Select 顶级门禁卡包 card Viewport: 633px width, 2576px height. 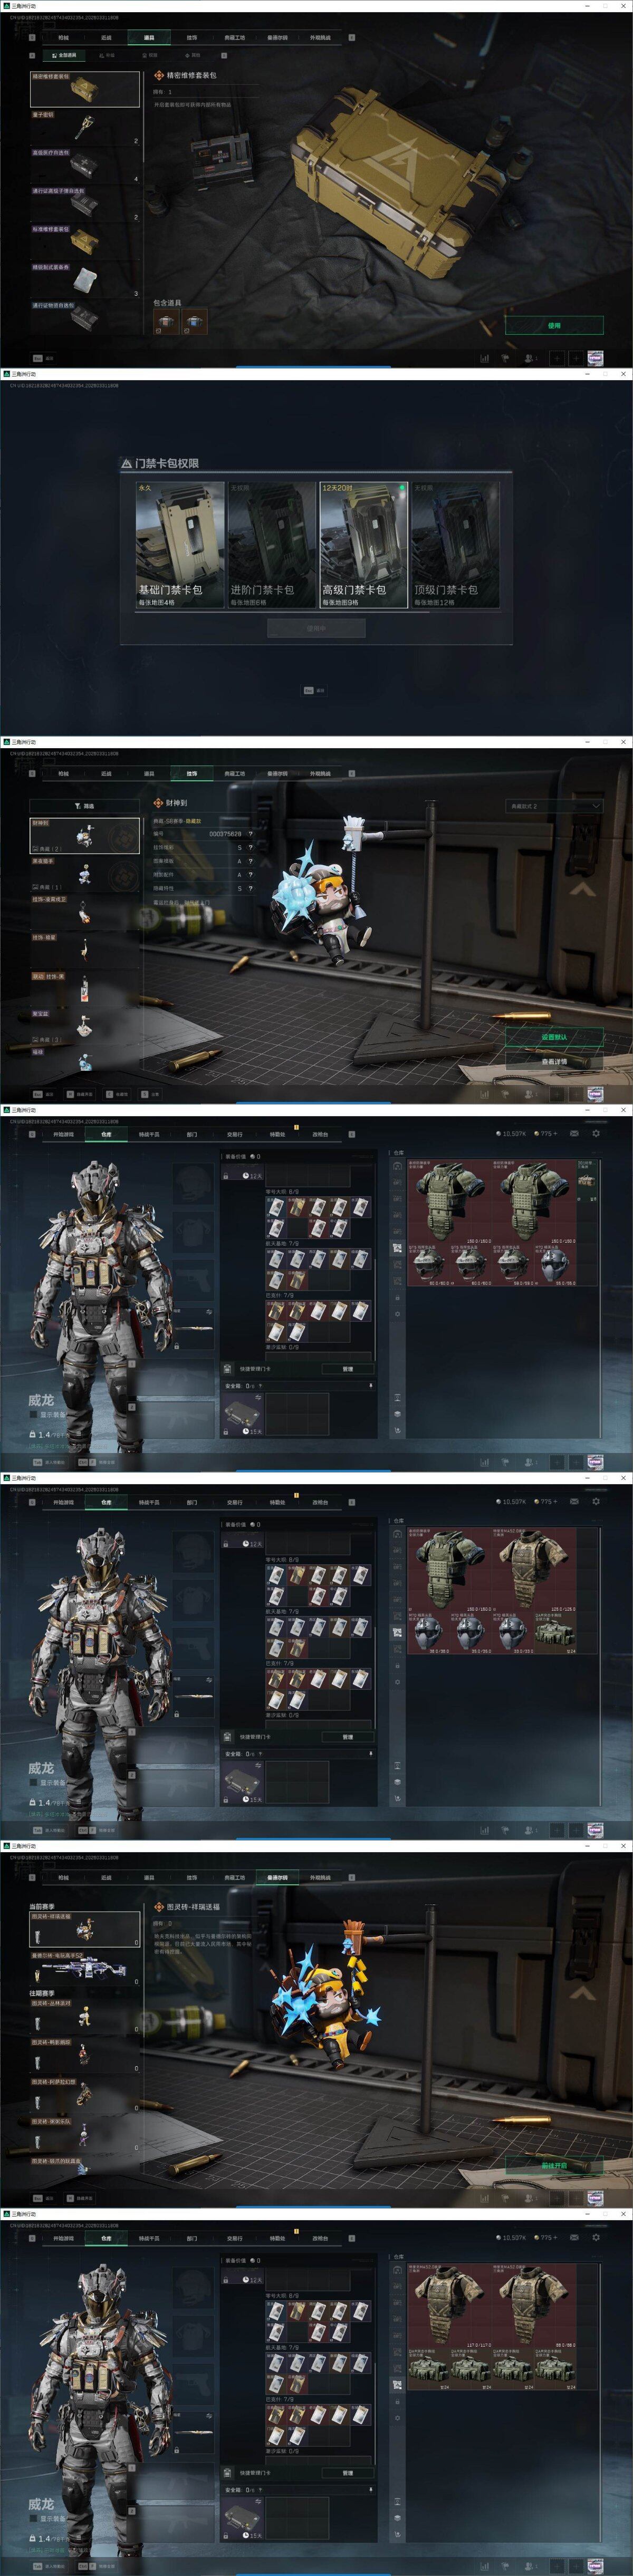(456, 545)
